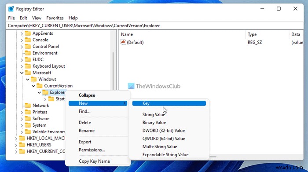Screen dimensions: 308x172
Task: Click the Windows folder icon in tree
Action: pyautogui.click(x=34, y=79)
